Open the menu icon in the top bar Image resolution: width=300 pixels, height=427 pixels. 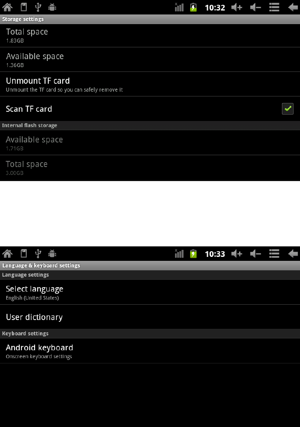[274, 7]
